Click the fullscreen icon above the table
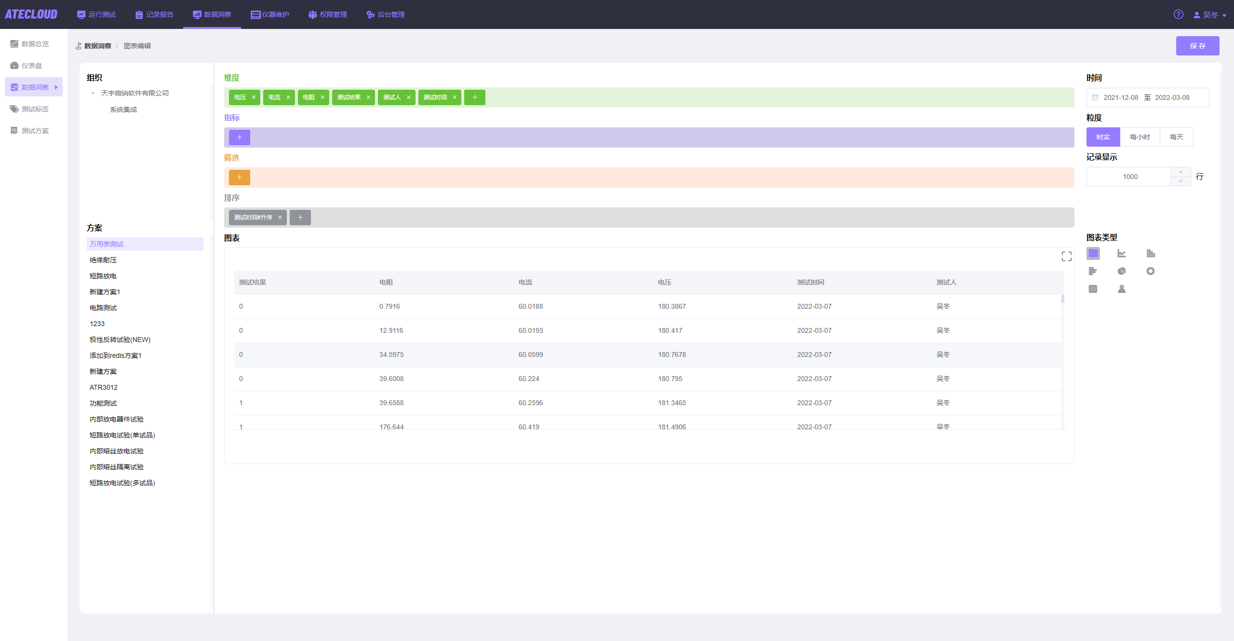1234x641 pixels. [1066, 257]
